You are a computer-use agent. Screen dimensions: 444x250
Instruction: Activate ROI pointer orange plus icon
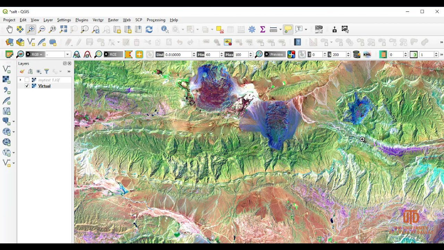(x=139, y=55)
